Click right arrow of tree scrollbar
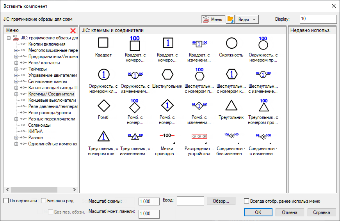 click(x=75, y=189)
